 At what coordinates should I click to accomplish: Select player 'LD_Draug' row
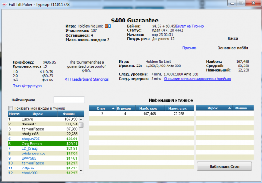[43, 148]
